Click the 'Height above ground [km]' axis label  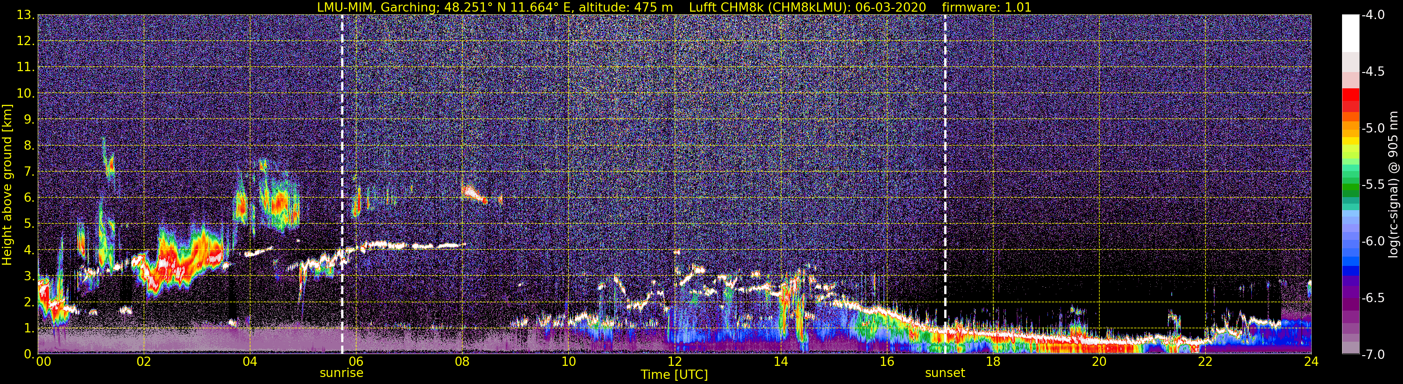(x=7, y=185)
